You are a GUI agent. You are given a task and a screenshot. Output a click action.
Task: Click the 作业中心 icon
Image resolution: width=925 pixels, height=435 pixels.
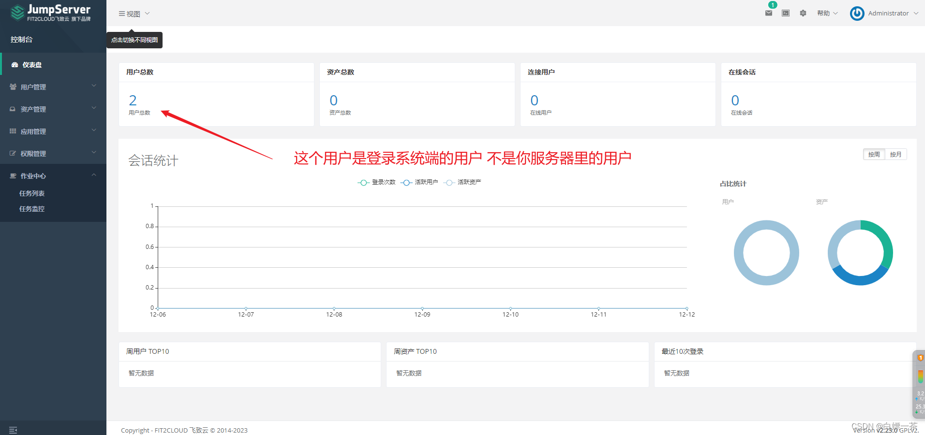click(13, 176)
